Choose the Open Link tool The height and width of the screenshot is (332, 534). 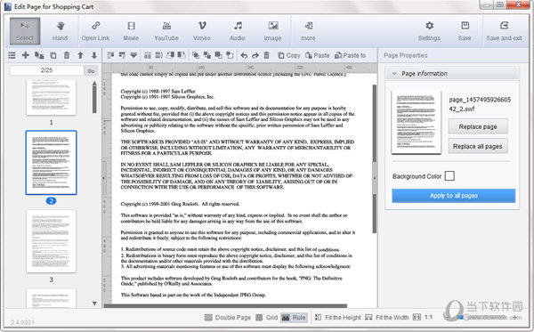(95, 31)
